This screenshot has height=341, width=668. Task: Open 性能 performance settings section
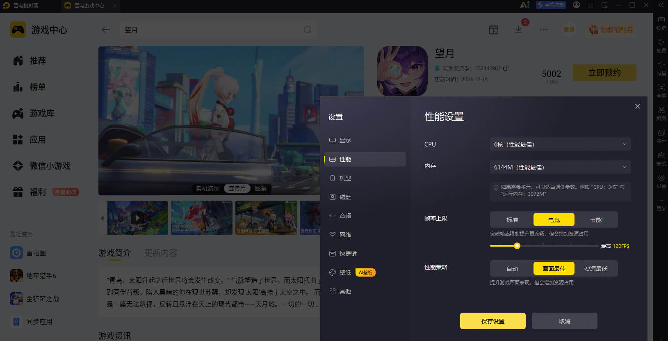point(365,159)
